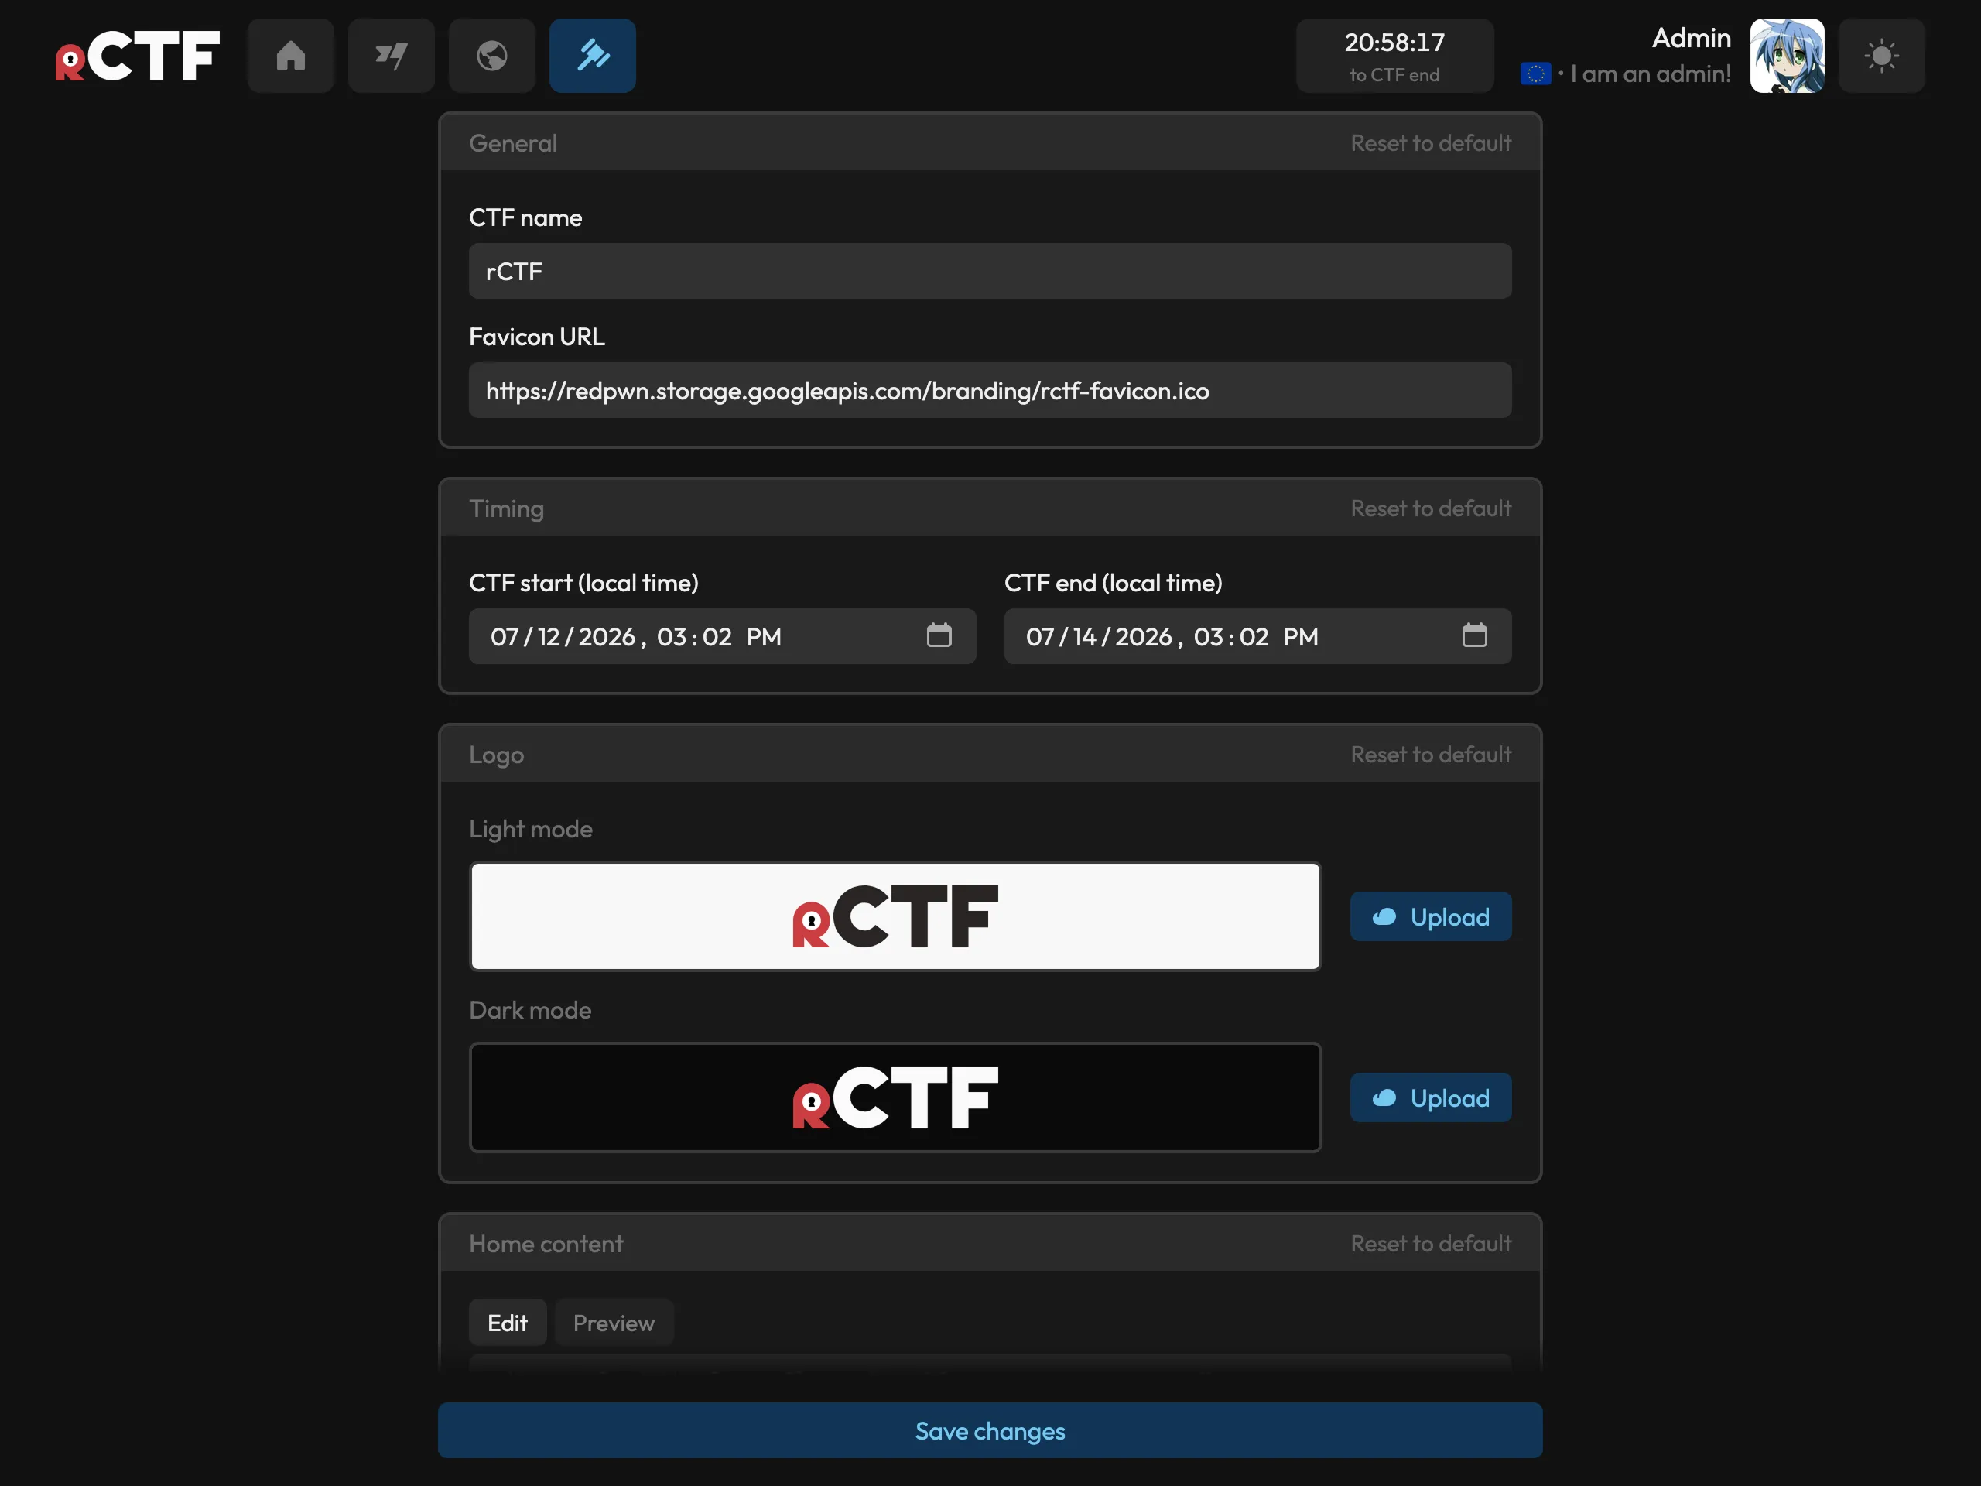Focus the CTF name input field
This screenshot has width=1981, height=1486.
tap(990, 272)
